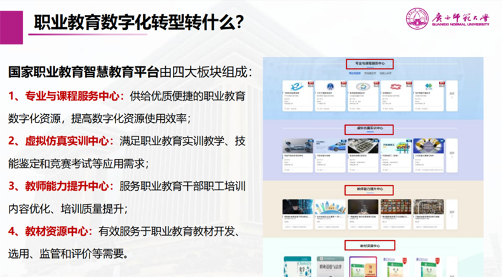The height and width of the screenshot is (277, 502).
Task: Expand more items arrow in 教师能力提升中心 row
Action: point(453,216)
